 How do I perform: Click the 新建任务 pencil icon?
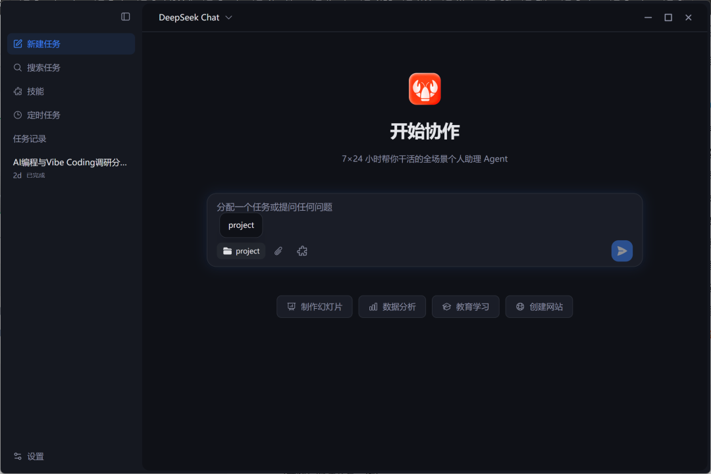(x=18, y=44)
